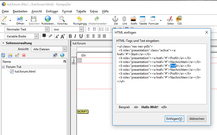The height and width of the screenshot is (135, 217).
Task: Click the text color swatch
Action: tap(44, 35)
